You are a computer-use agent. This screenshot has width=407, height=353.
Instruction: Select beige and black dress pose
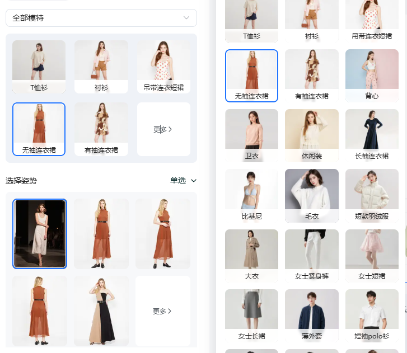[x=101, y=311]
